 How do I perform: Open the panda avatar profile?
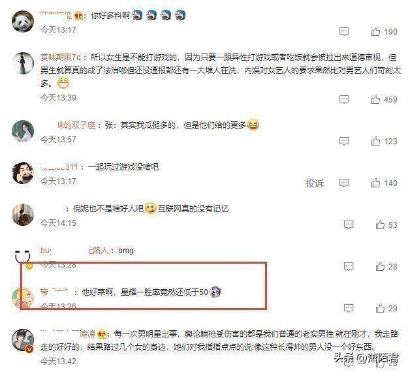tap(23, 22)
